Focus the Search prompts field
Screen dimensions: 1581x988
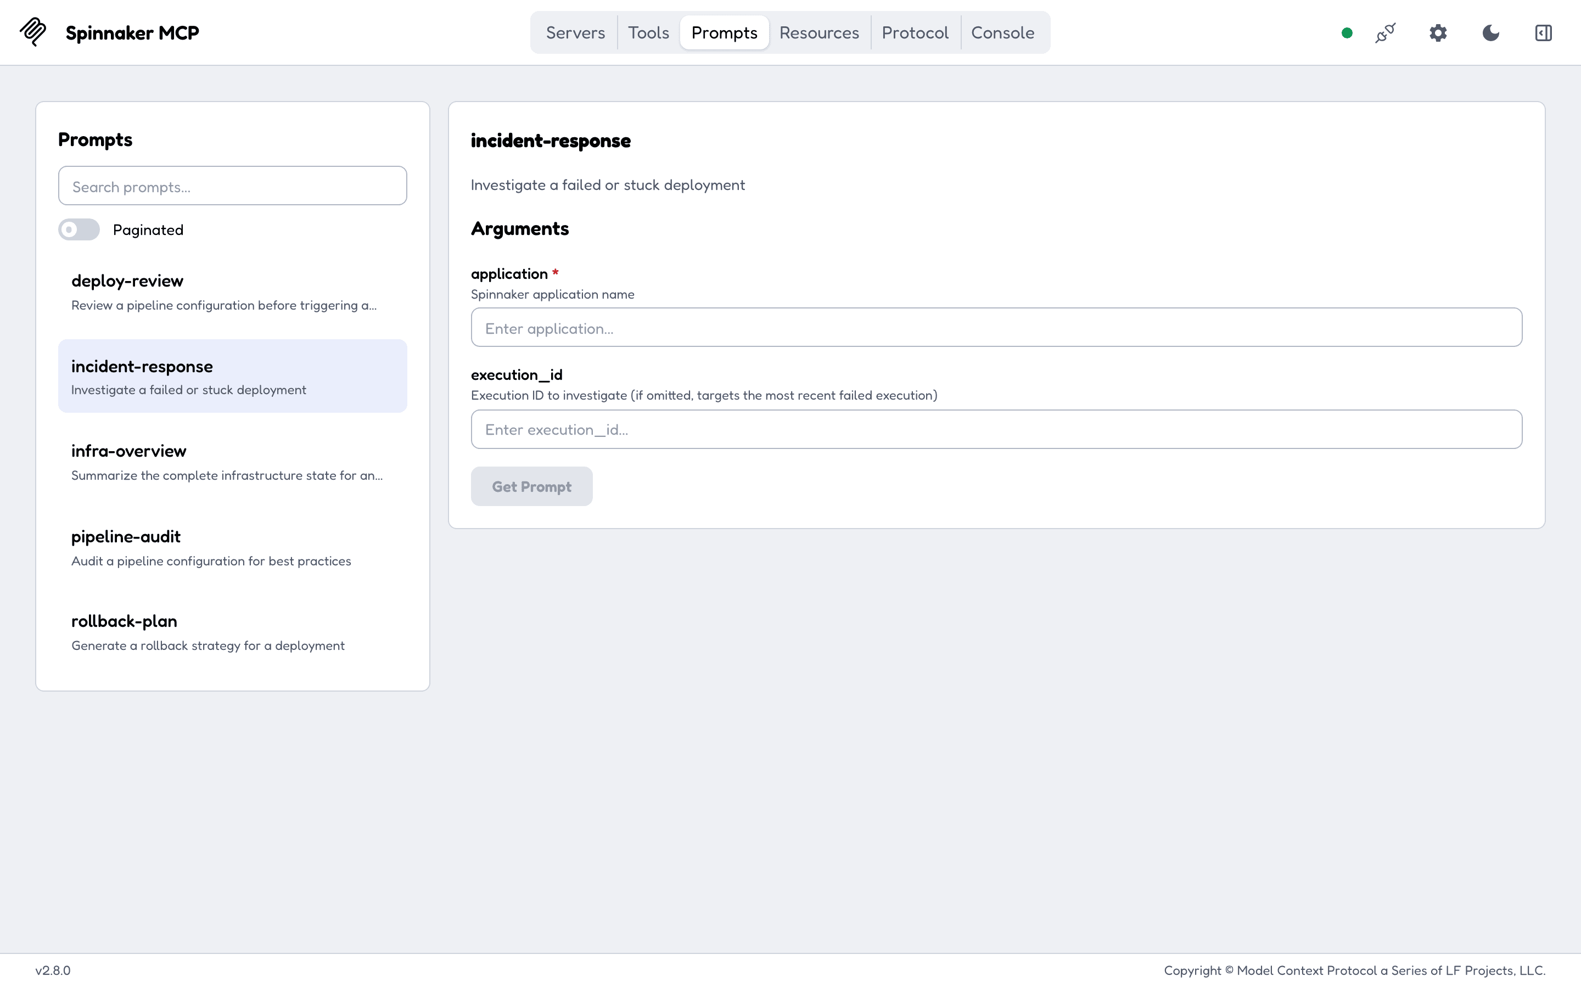tap(233, 186)
